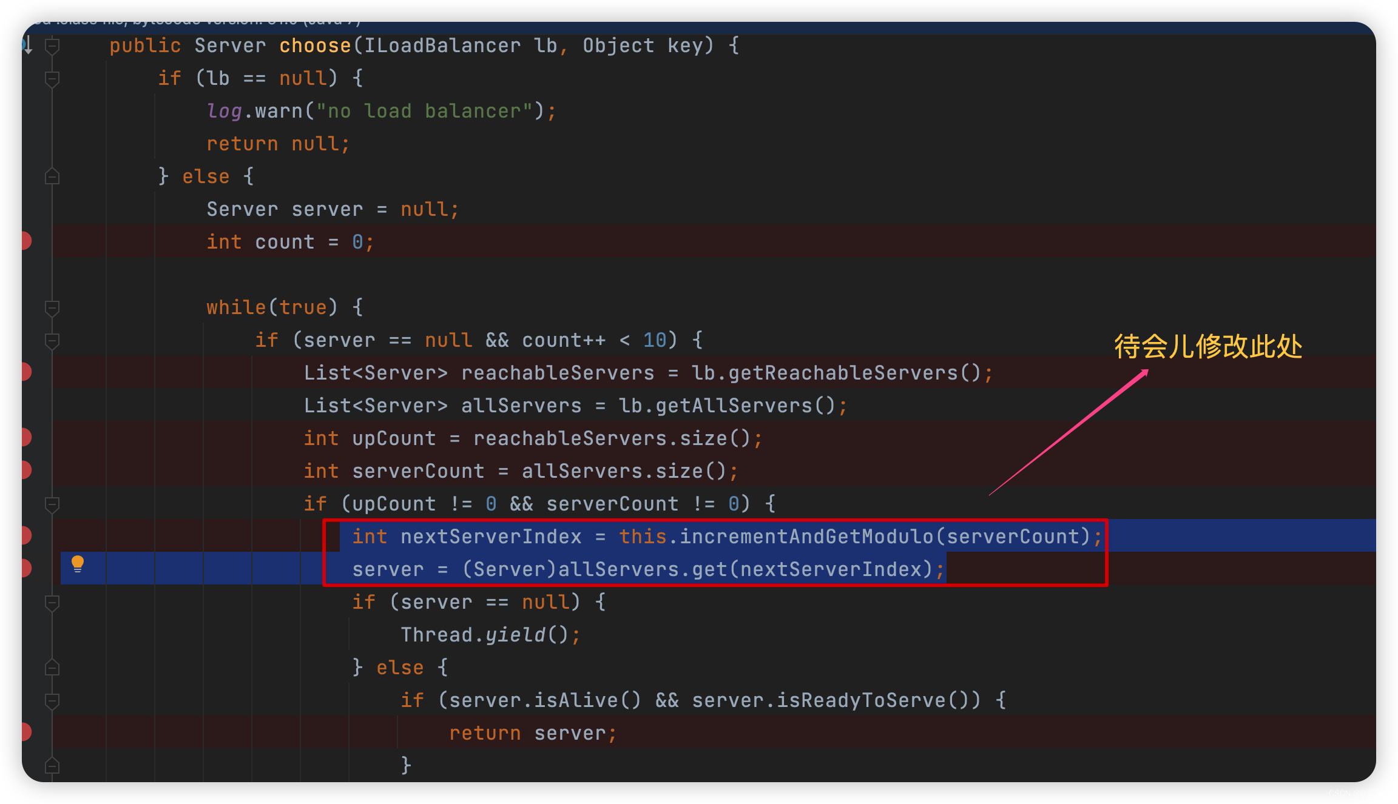The height and width of the screenshot is (804, 1398).
Task: Collapse the 'upCount != 0' if block
Action: click(52, 504)
